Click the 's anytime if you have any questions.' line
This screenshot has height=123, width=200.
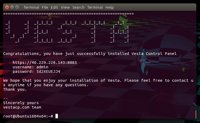(46, 85)
